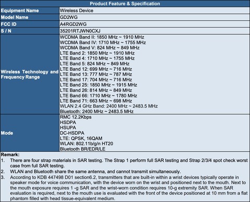Select mode entry 'WLAN: 802.11b/g/n HT20'

tap(86, 143)
